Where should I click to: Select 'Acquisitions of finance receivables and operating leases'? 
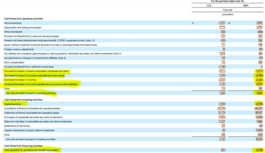pos(32,108)
